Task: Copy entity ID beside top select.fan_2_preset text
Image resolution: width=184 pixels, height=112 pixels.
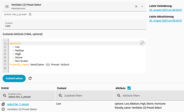Action: pos(30,14)
